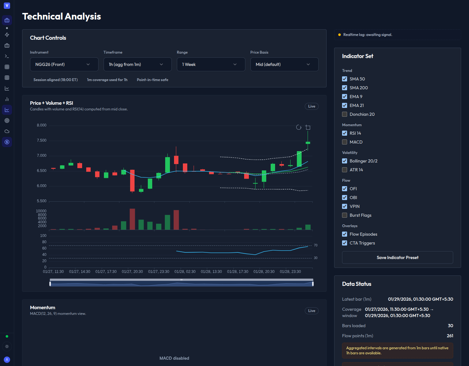Screen dimensions: 469x366
Task: Click the Live badge on the Momentum chart
Action: click(311, 310)
